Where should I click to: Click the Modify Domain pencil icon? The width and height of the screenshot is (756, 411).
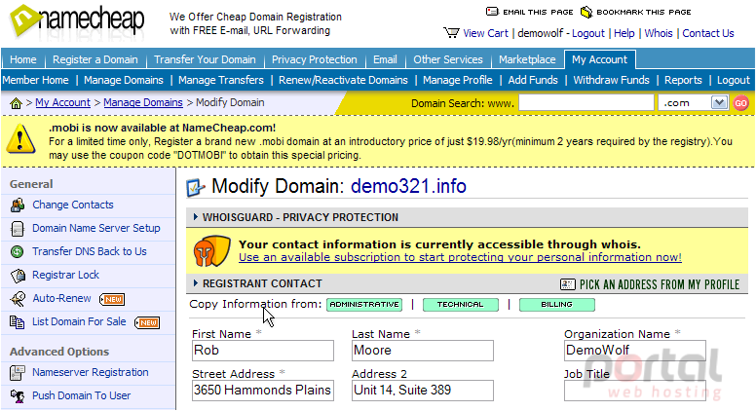click(x=195, y=187)
